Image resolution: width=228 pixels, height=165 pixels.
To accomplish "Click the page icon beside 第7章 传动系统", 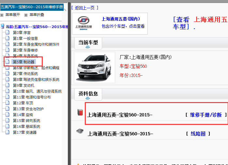I will pos(8,73).
